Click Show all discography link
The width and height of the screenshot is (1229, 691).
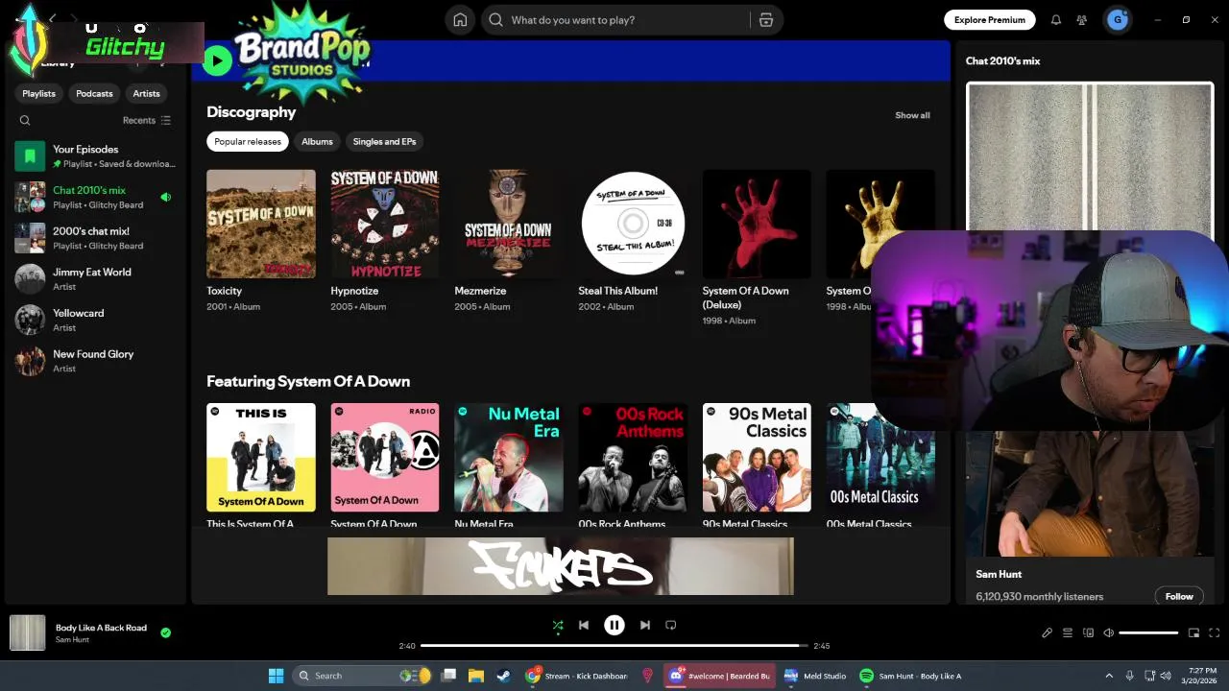click(912, 115)
